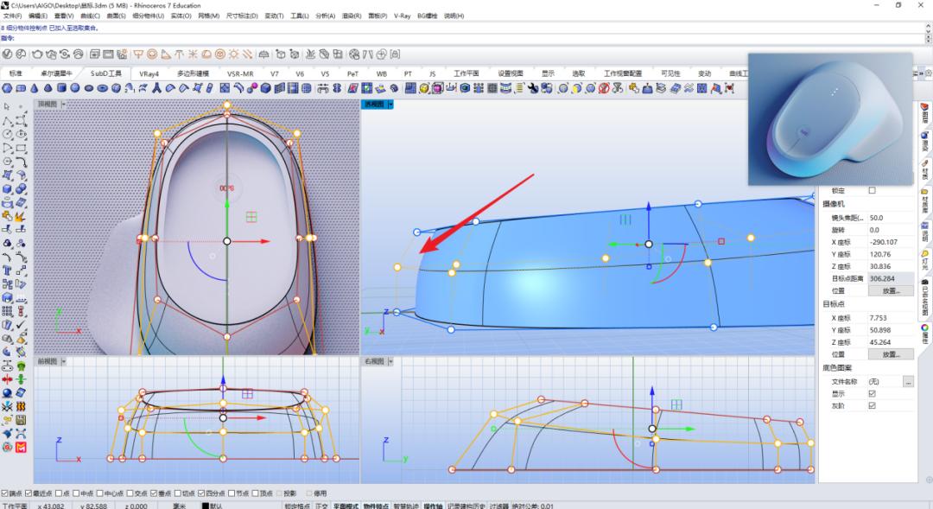
Task: Select the SubD cylinder primitive icon
Action: pyautogui.click(x=61, y=88)
